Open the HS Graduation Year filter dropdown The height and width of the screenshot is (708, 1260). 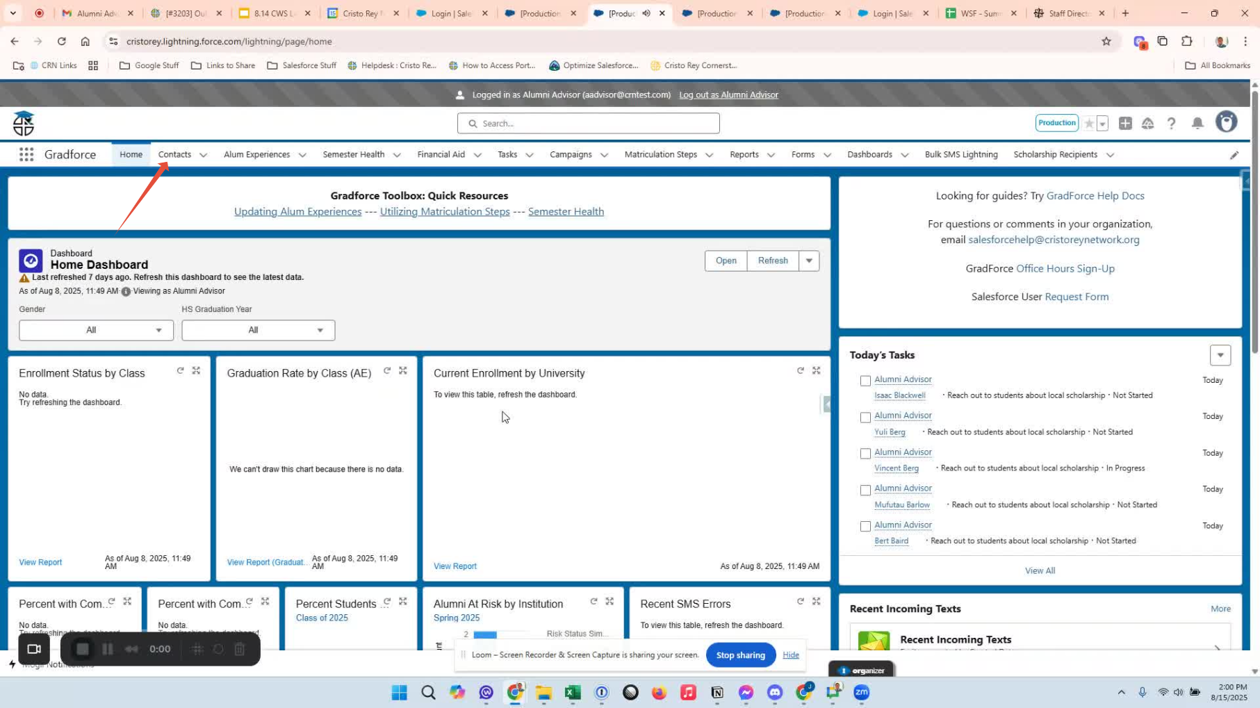coord(259,330)
